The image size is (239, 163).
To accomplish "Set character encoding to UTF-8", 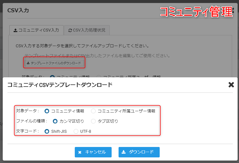I will (76, 131).
